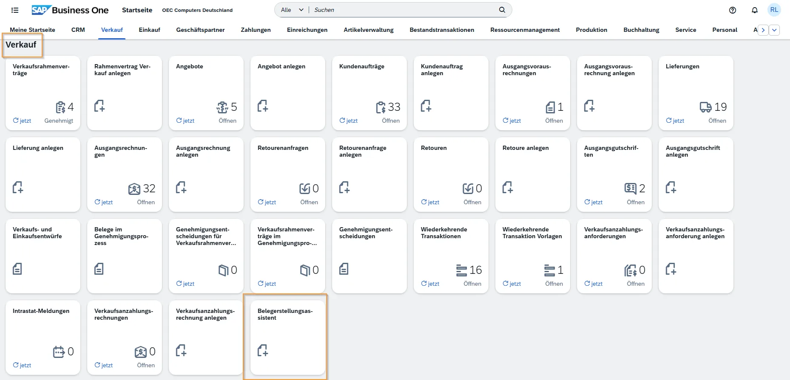This screenshot has width=790, height=380.
Task: Click into the Suchen search field
Action: [x=404, y=10]
